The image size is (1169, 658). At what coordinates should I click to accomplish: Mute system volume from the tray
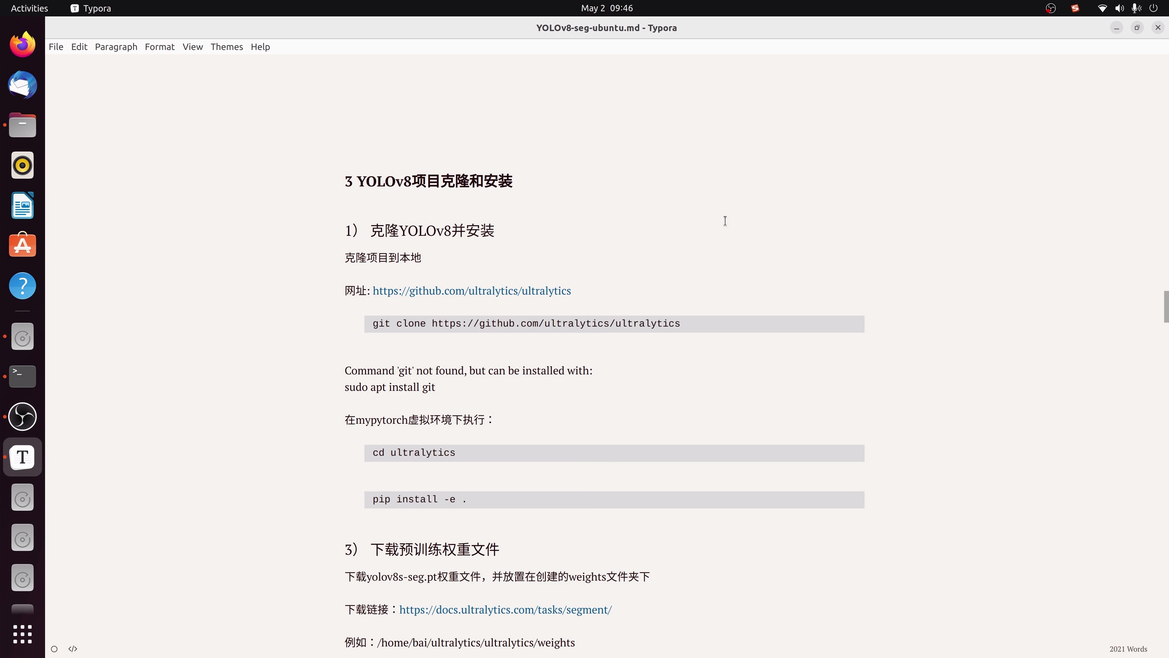tap(1120, 8)
